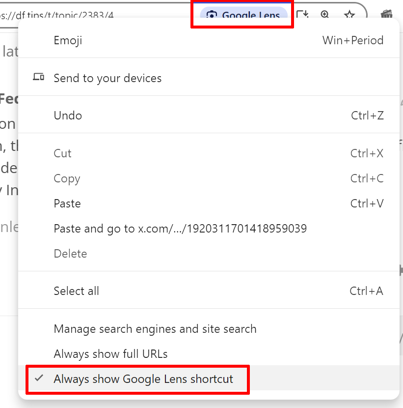Select Cut from the menu
Viewport: 403px width, 408px height.
[209, 153]
